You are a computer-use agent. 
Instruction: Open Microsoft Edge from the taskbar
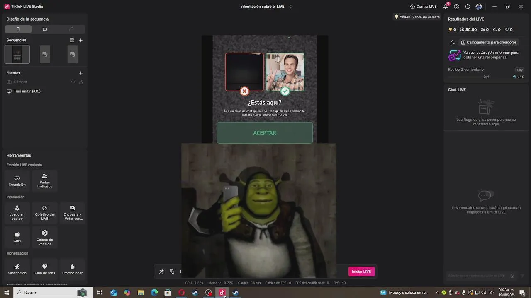pyautogui.click(x=154, y=293)
